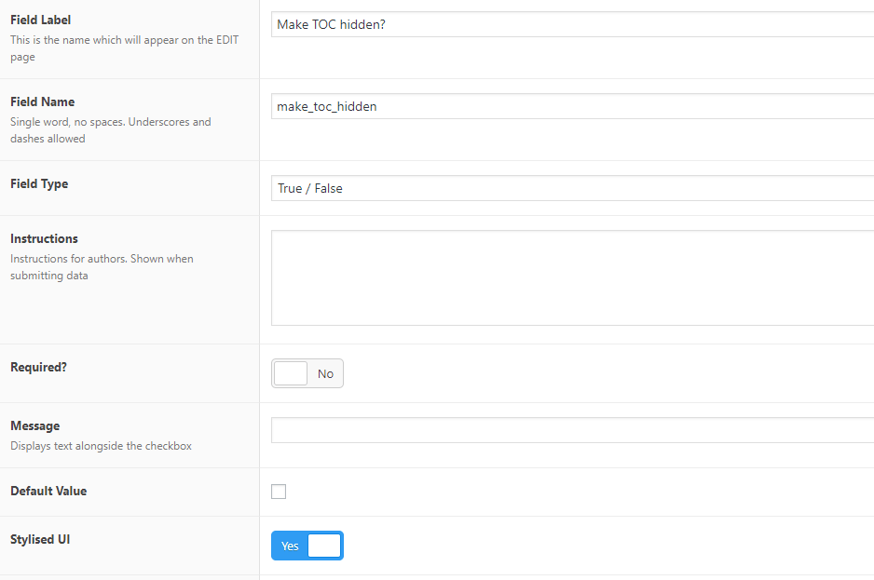Click the "Field Type" setting heading
The height and width of the screenshot is (580, 874).
pyautogui.click(x=39, y=183)
